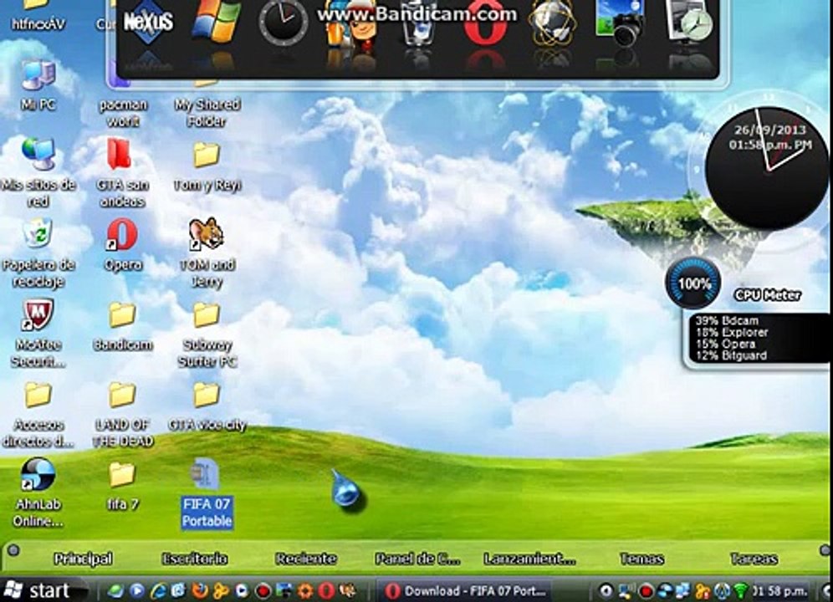Open the monitor with clock icon in the dock
Image resolution: width=833 pixels, height=602 pixels.
tap(689, 21)
